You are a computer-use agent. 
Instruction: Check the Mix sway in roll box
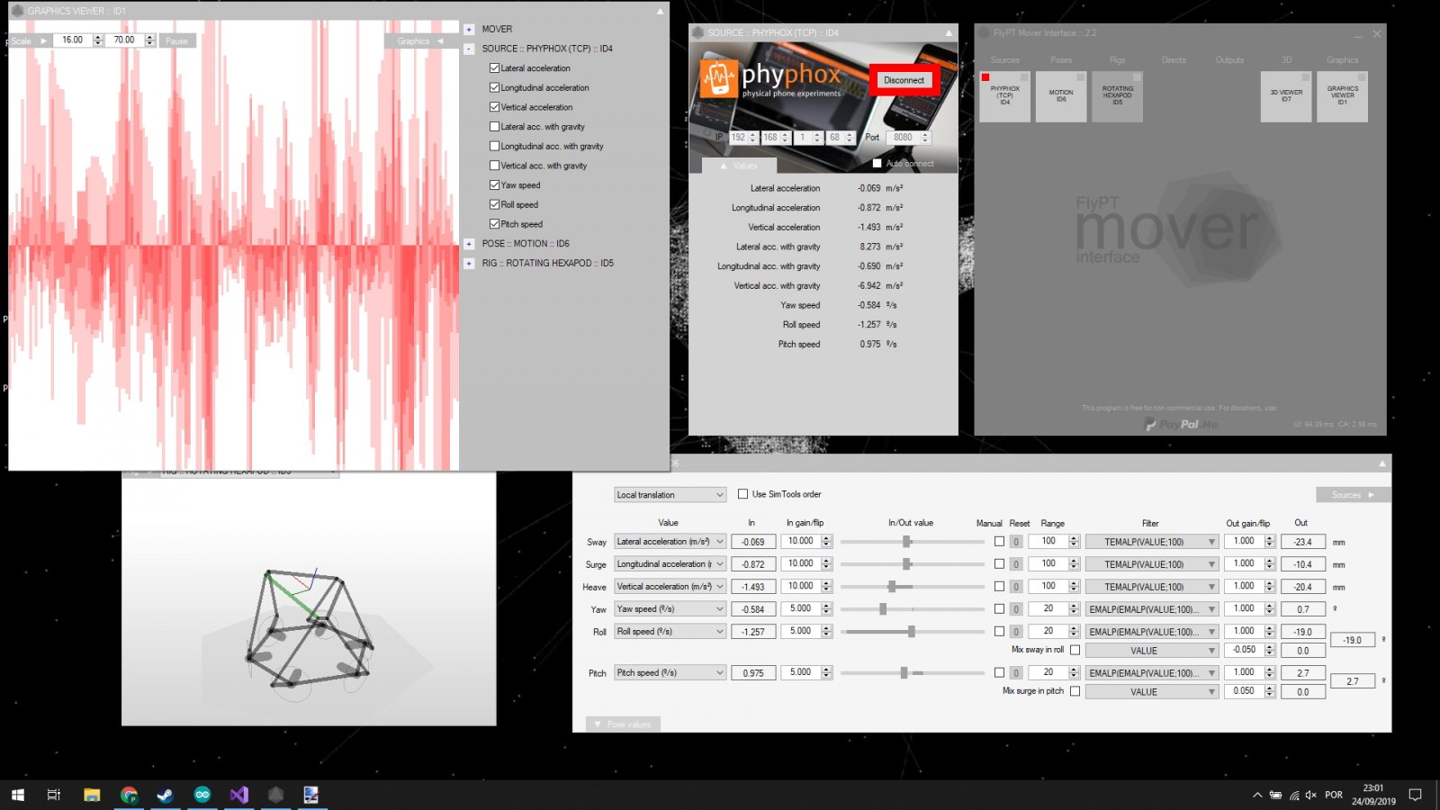click(x=1075, y=650)
